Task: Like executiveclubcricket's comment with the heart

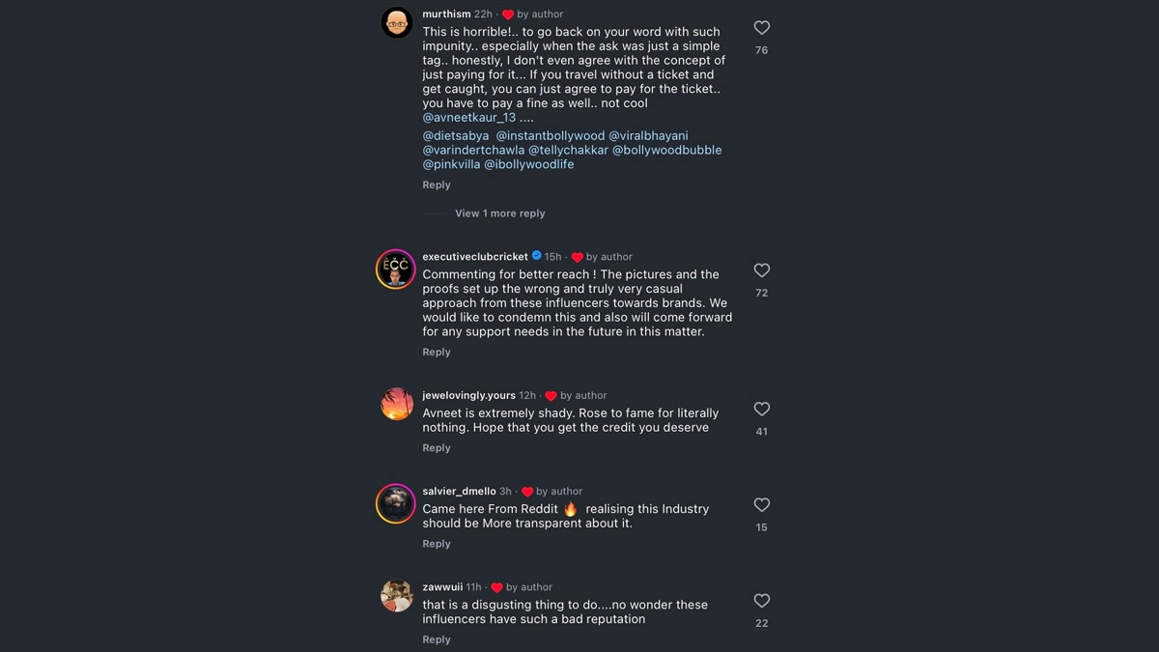Action: [x=761, y=270]
